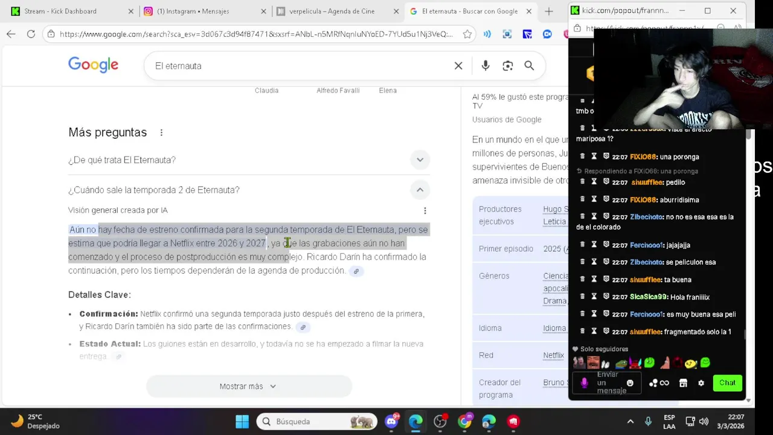
Task: View site information icon beside the Google URL
Action: [x=51, y=34]
